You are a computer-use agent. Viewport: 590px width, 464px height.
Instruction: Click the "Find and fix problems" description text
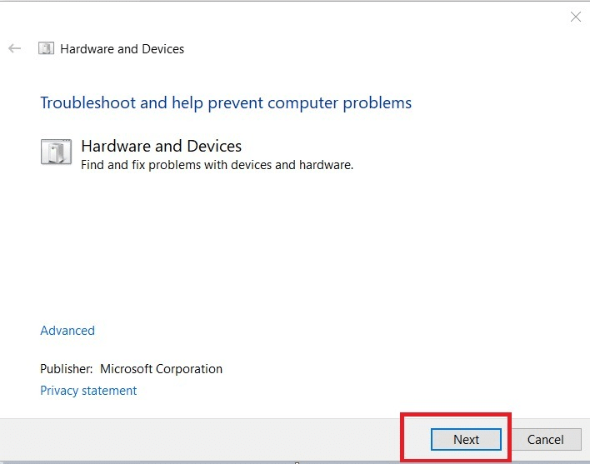pos(217,165)
